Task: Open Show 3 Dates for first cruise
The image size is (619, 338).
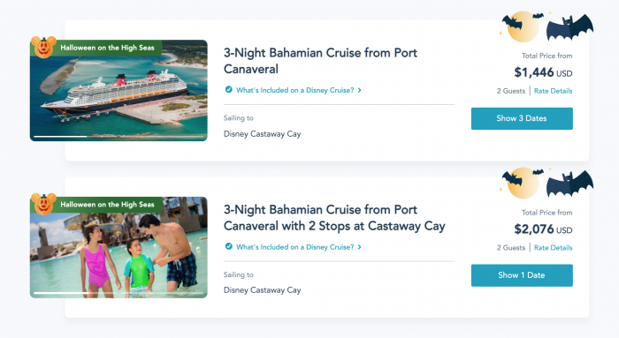Action: coord(522,118)
